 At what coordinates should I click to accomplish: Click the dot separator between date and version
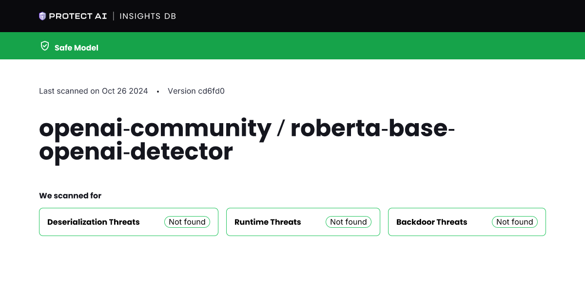pyautogui.click(x=158, y=91)
